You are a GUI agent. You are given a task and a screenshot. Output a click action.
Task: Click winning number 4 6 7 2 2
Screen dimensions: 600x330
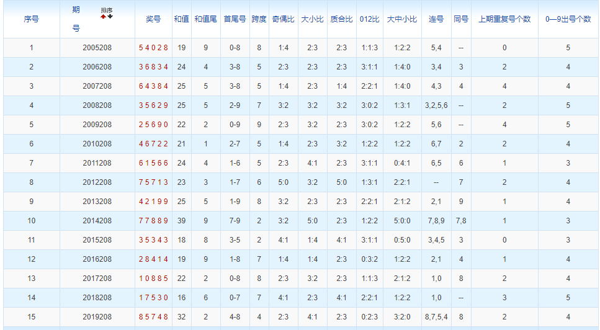[153, 144]
